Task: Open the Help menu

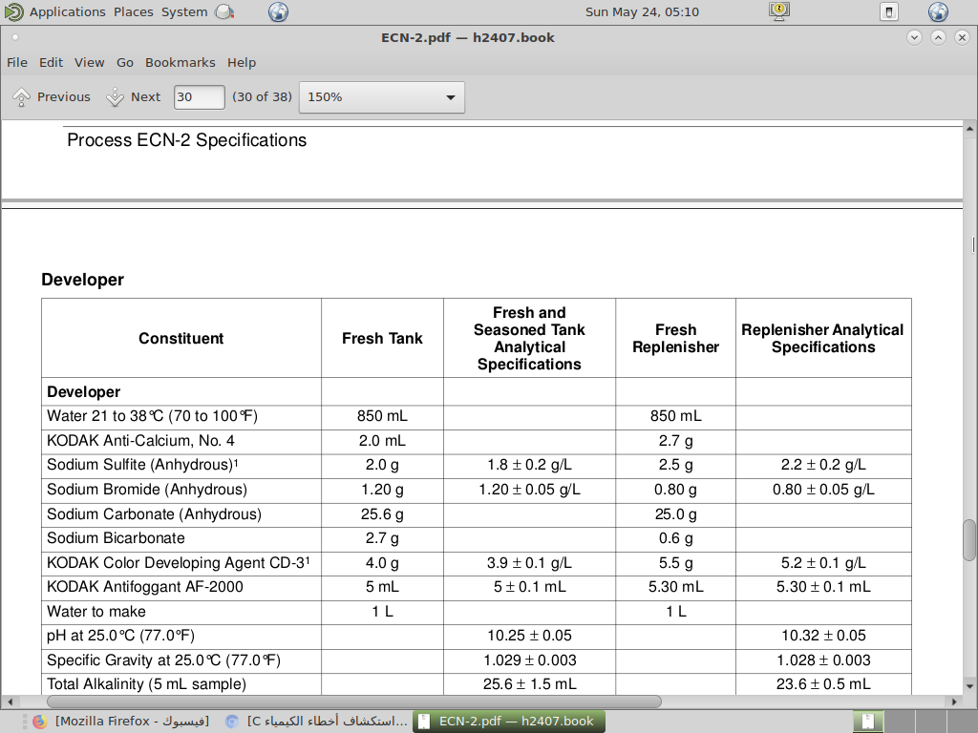Action: coord(242,62)
